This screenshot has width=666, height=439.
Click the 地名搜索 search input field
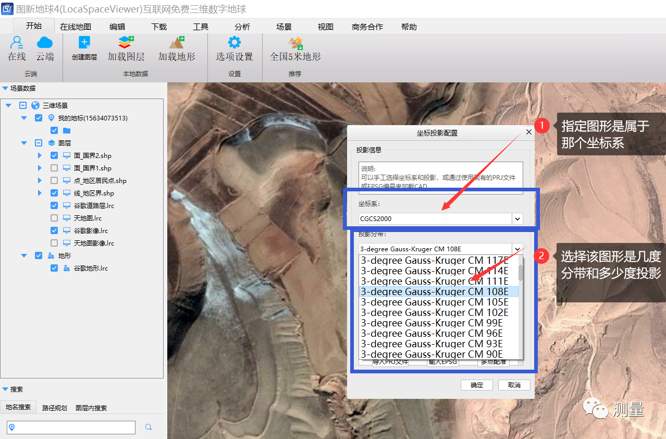coord(71,428)
